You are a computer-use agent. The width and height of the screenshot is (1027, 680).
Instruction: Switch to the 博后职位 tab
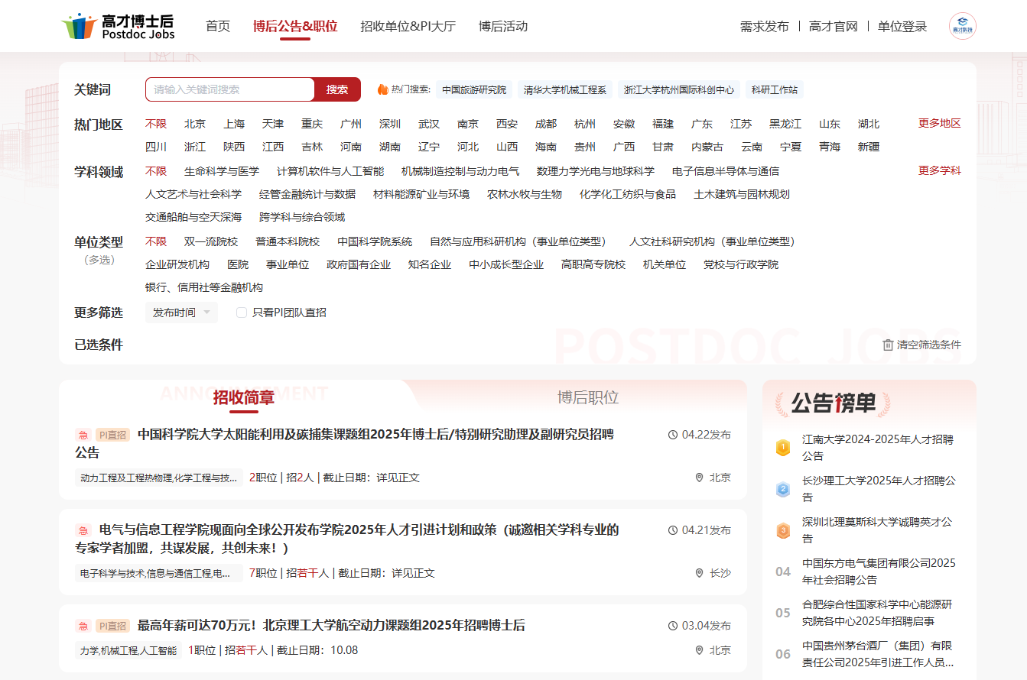click(x=587, y=397)
